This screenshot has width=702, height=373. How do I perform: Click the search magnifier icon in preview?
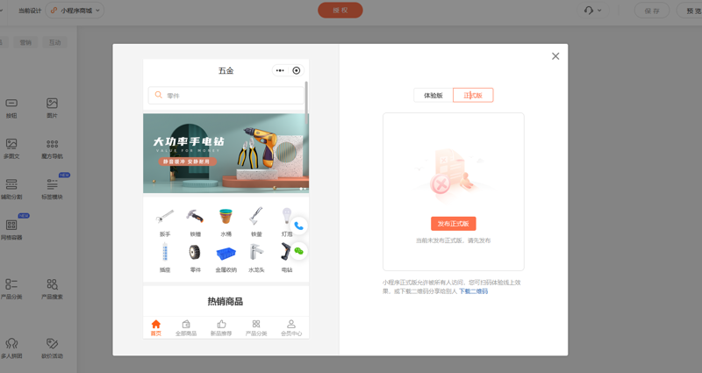tap(159, 95)
